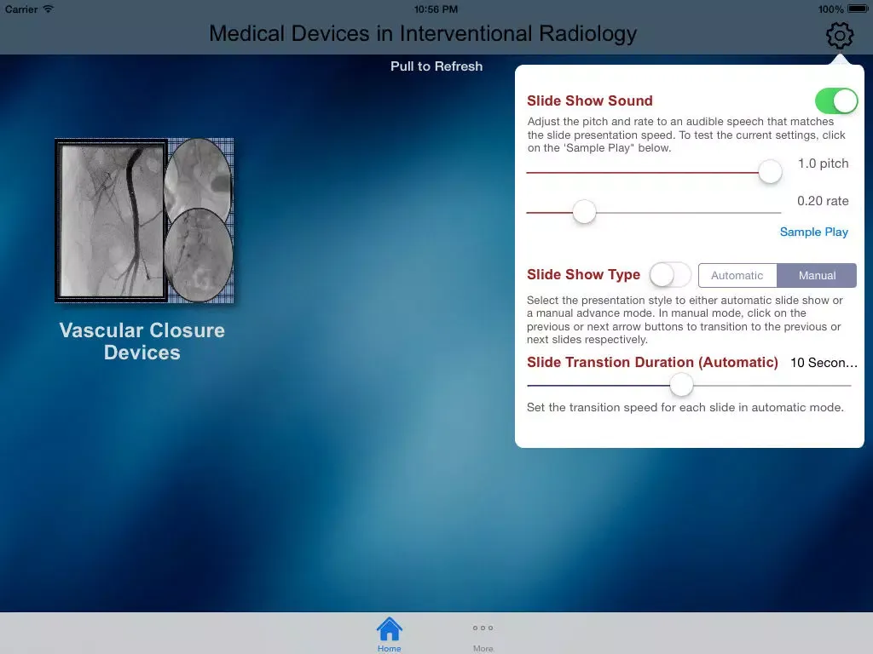The height and width of the screenshot is (654, 873).
Task: Open the Vascular Closure Devices thumbnail
Action: coord(144,221)
